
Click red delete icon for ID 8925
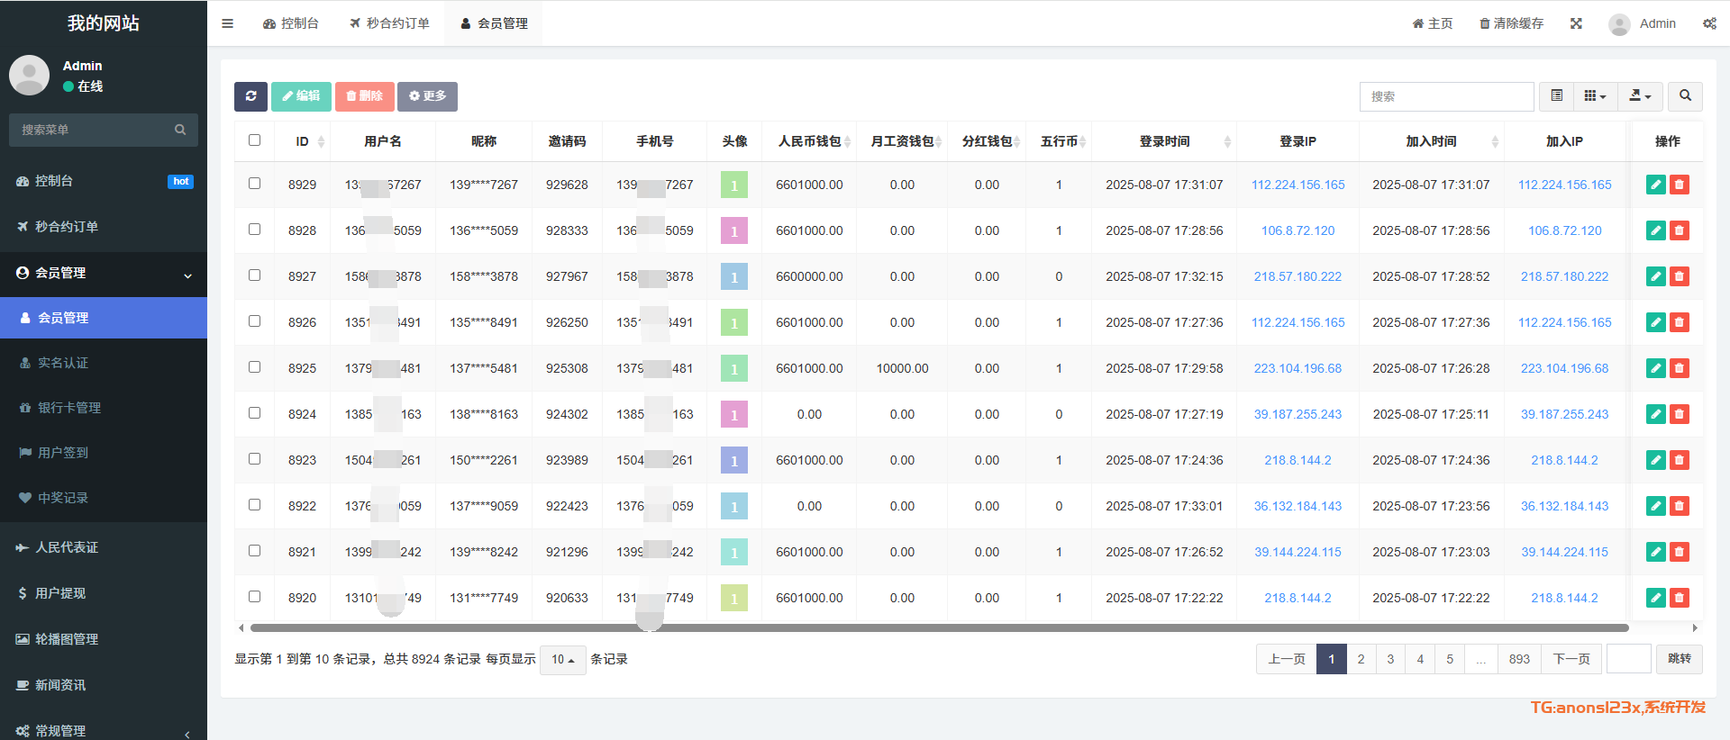point(1679,368)
